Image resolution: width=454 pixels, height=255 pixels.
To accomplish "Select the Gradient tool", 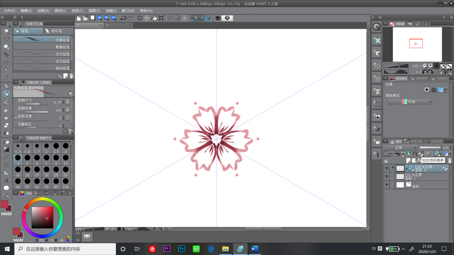I will coord(6,150).
